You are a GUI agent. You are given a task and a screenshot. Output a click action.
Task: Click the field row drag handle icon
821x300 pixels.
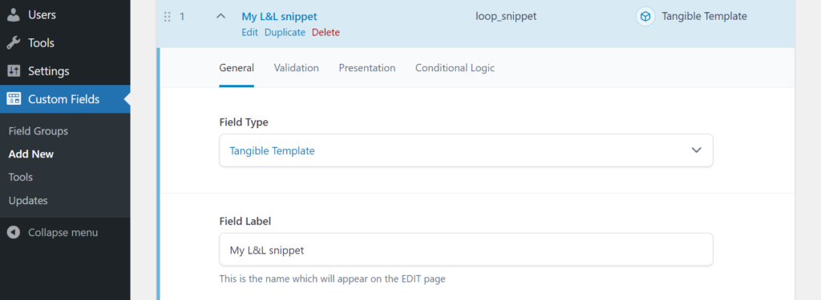tap(168, 17)
